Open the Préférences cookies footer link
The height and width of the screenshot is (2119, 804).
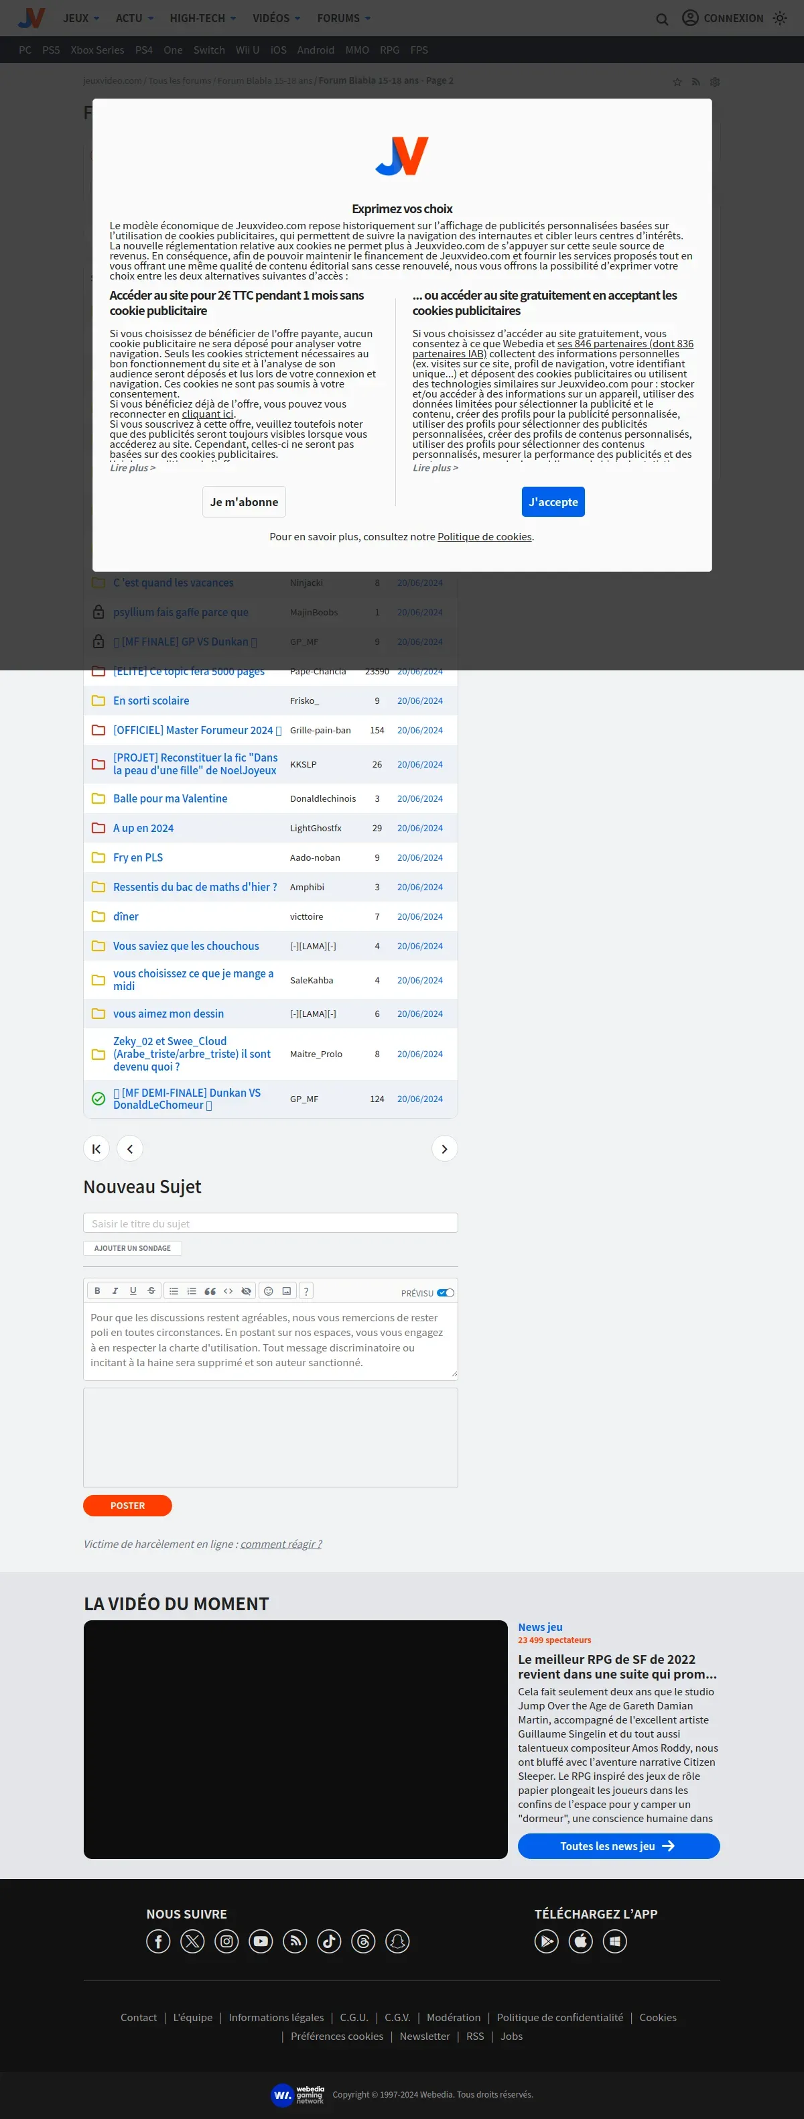337,2036
